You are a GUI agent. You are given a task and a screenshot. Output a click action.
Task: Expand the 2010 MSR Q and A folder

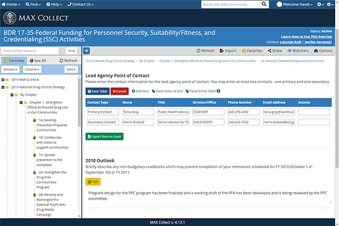pyautogui.click(x=3, y=79)
